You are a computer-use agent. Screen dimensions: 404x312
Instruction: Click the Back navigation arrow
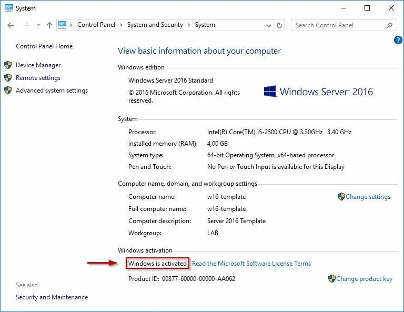11,25
